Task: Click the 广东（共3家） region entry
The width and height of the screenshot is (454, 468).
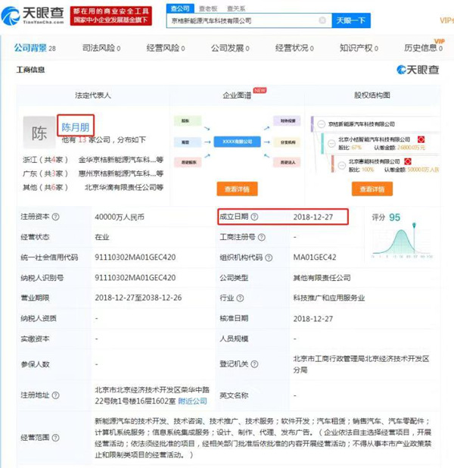Action: pos(45,173)
